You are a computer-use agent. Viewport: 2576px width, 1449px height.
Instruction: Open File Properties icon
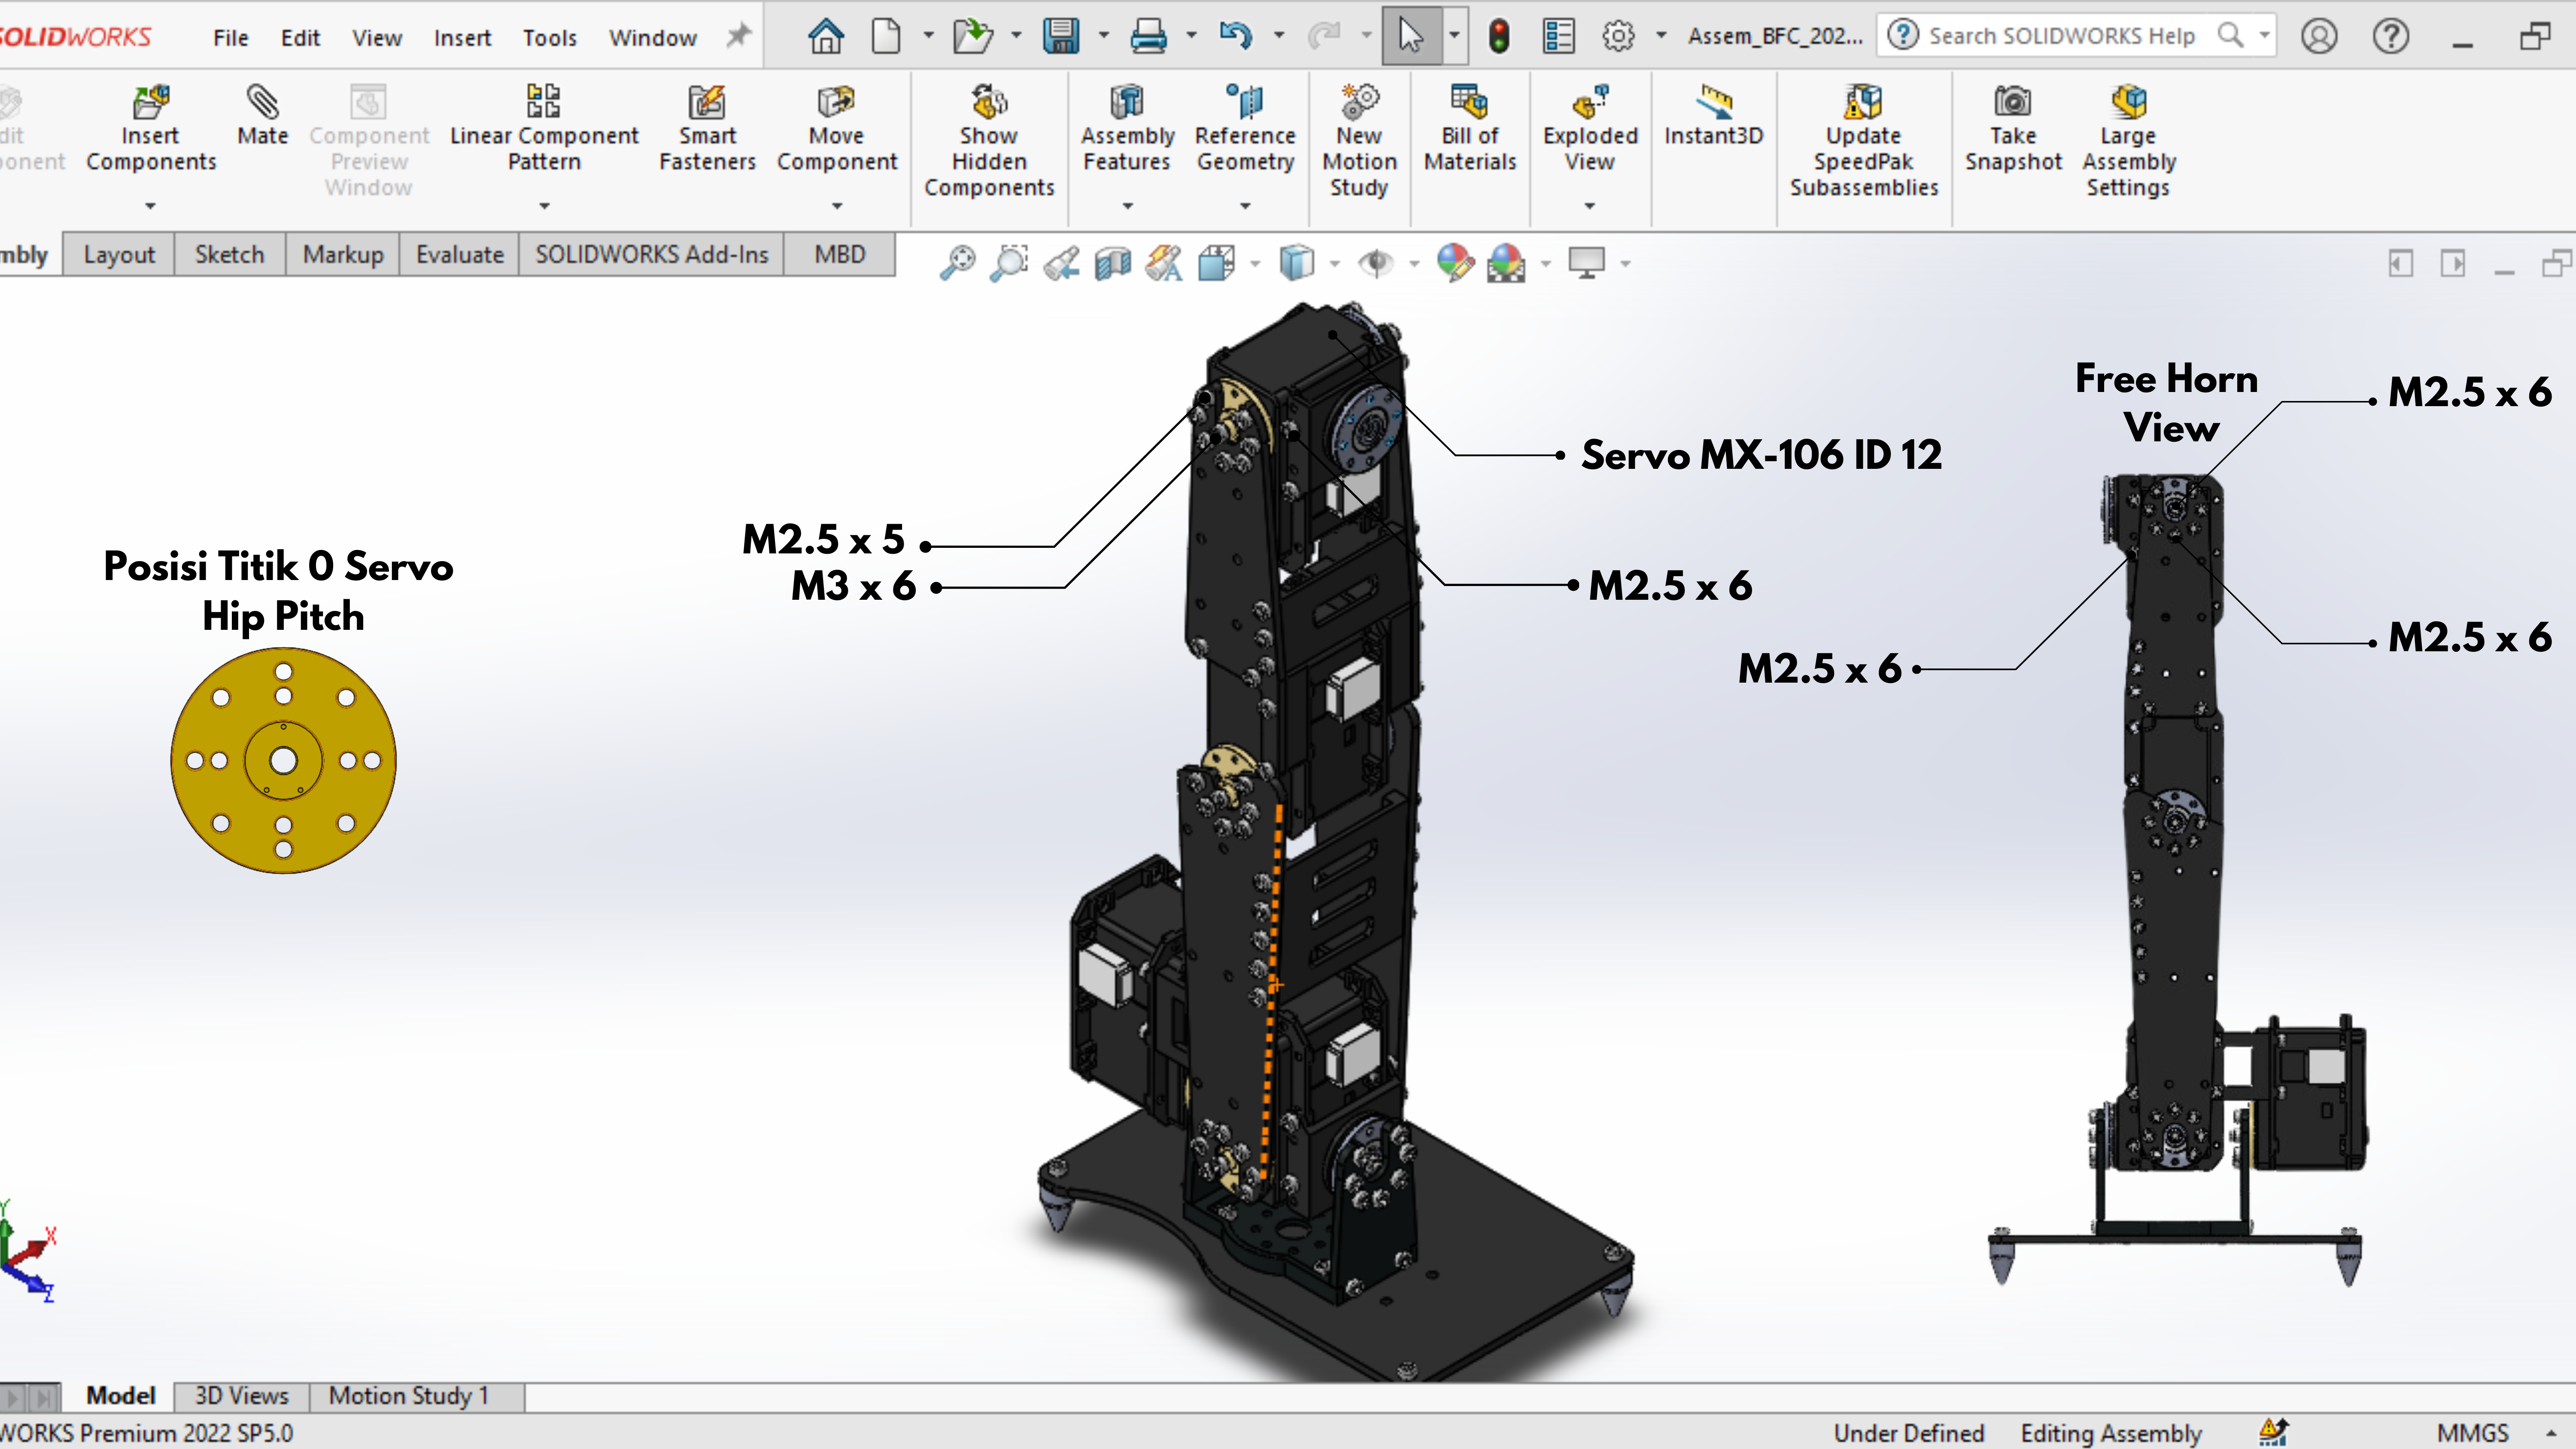pos(1558,37)
